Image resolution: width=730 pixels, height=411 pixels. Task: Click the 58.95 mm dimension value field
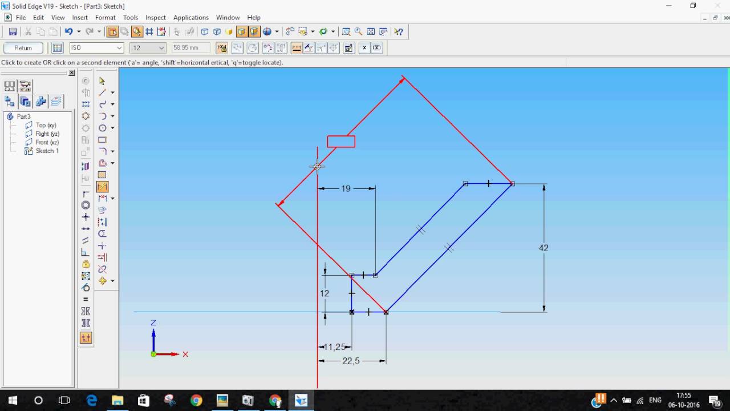(x=190, y=48)
